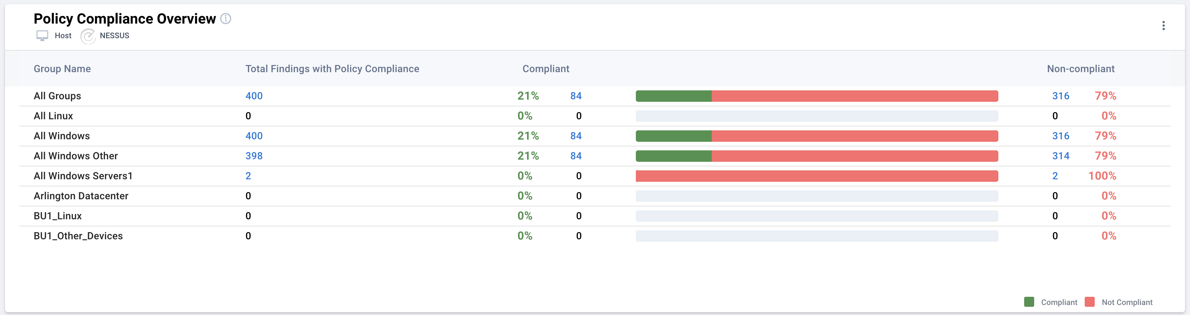This screenshot has height=315, width=1190.
Task: Click All Windows Servers1 total findings 2
Action: 248,176
